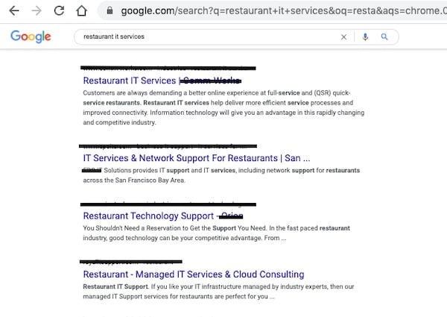Go back to the previous page
The width and height of the screenshot is (447, 317).
click(x=13, y=11)
